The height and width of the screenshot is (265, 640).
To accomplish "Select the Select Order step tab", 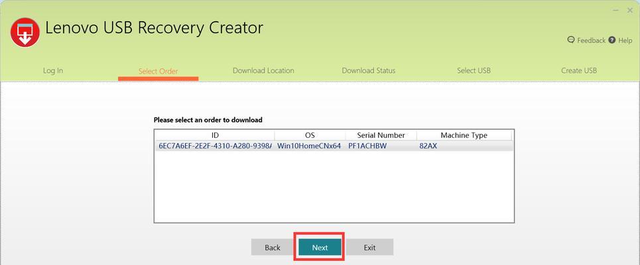I will click(x=158, y=72).
